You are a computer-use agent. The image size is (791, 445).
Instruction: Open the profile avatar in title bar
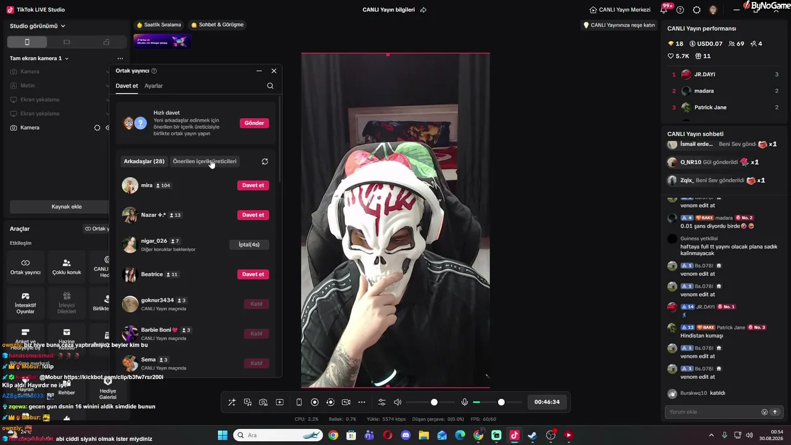[713, 10]
